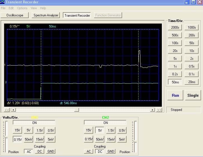This screenshot has width=203, height=157.
Task: Set Time/Div to 50s
Action: click(x=192, y=43)
